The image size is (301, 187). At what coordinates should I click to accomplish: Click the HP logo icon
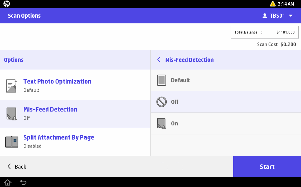(7, 4)
